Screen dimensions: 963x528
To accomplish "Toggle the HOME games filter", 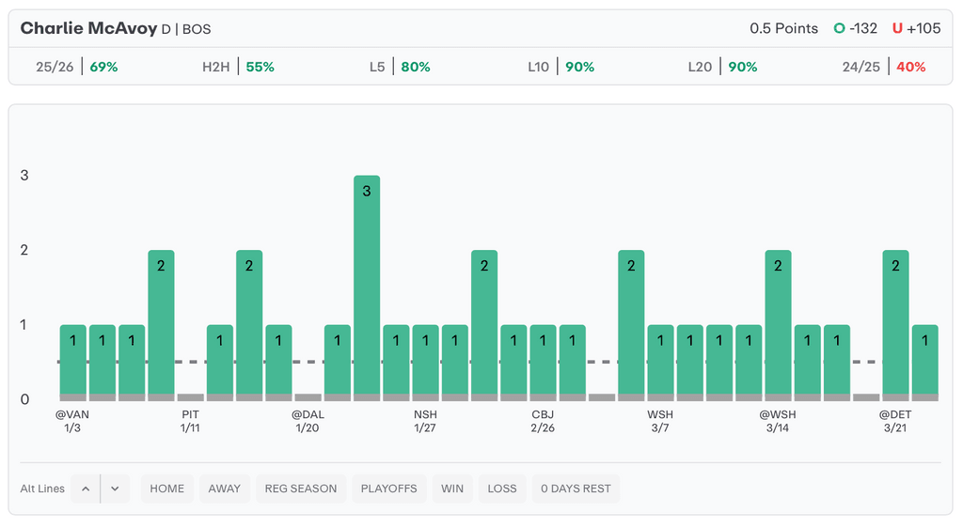I will pos(167,489).
